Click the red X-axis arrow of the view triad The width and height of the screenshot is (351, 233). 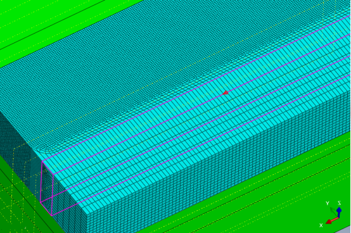point(332,220)
